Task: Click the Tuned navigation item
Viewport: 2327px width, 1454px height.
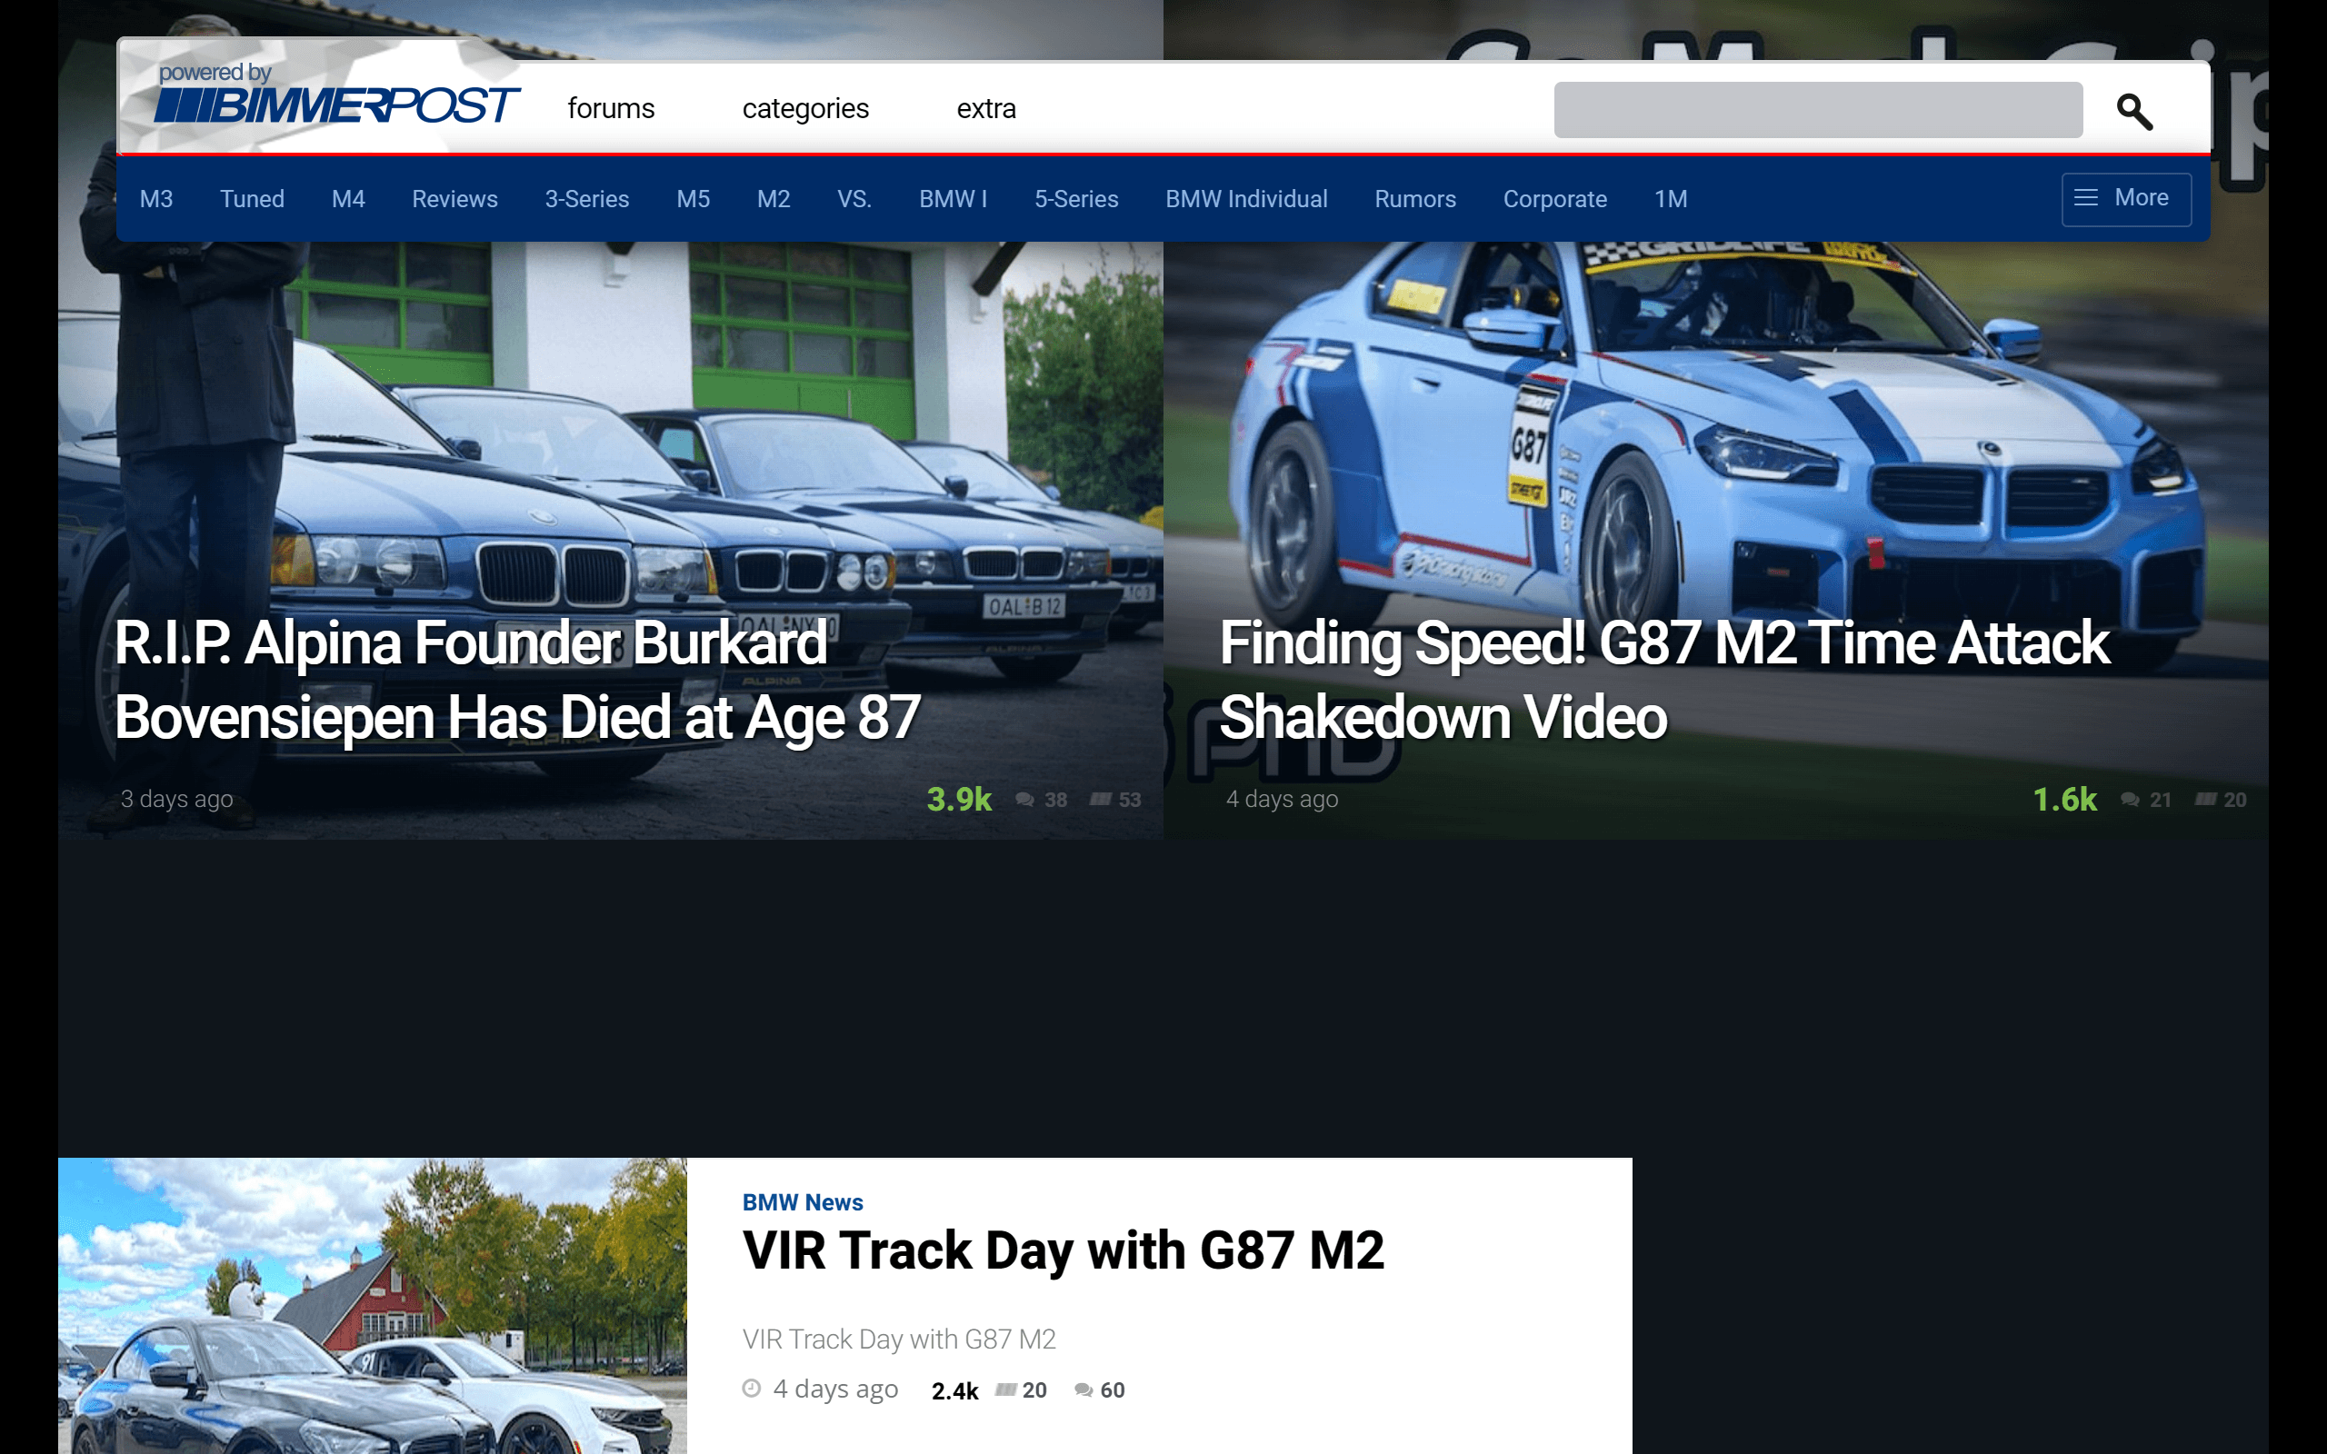Action: point(252,199)
